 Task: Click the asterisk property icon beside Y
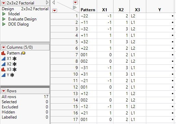[12, 75]
